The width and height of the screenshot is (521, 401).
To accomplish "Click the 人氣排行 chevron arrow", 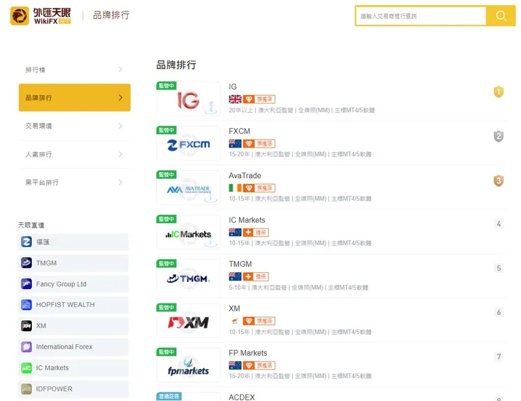I will [x=120, y=154].
